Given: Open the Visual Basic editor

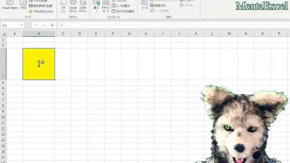Looking at the screenshot, I should [10, 5].
